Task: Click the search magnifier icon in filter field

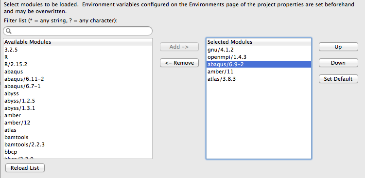Action: click(8, 31)
